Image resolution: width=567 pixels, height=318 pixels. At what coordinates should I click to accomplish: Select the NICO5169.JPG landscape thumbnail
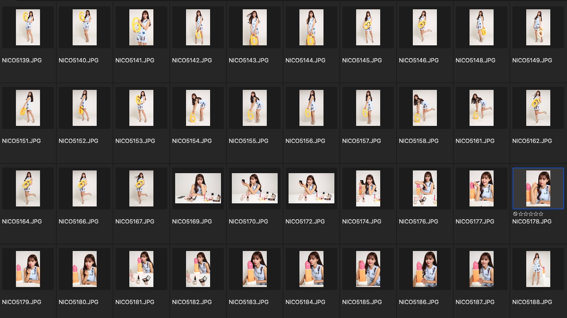(198, 188)
